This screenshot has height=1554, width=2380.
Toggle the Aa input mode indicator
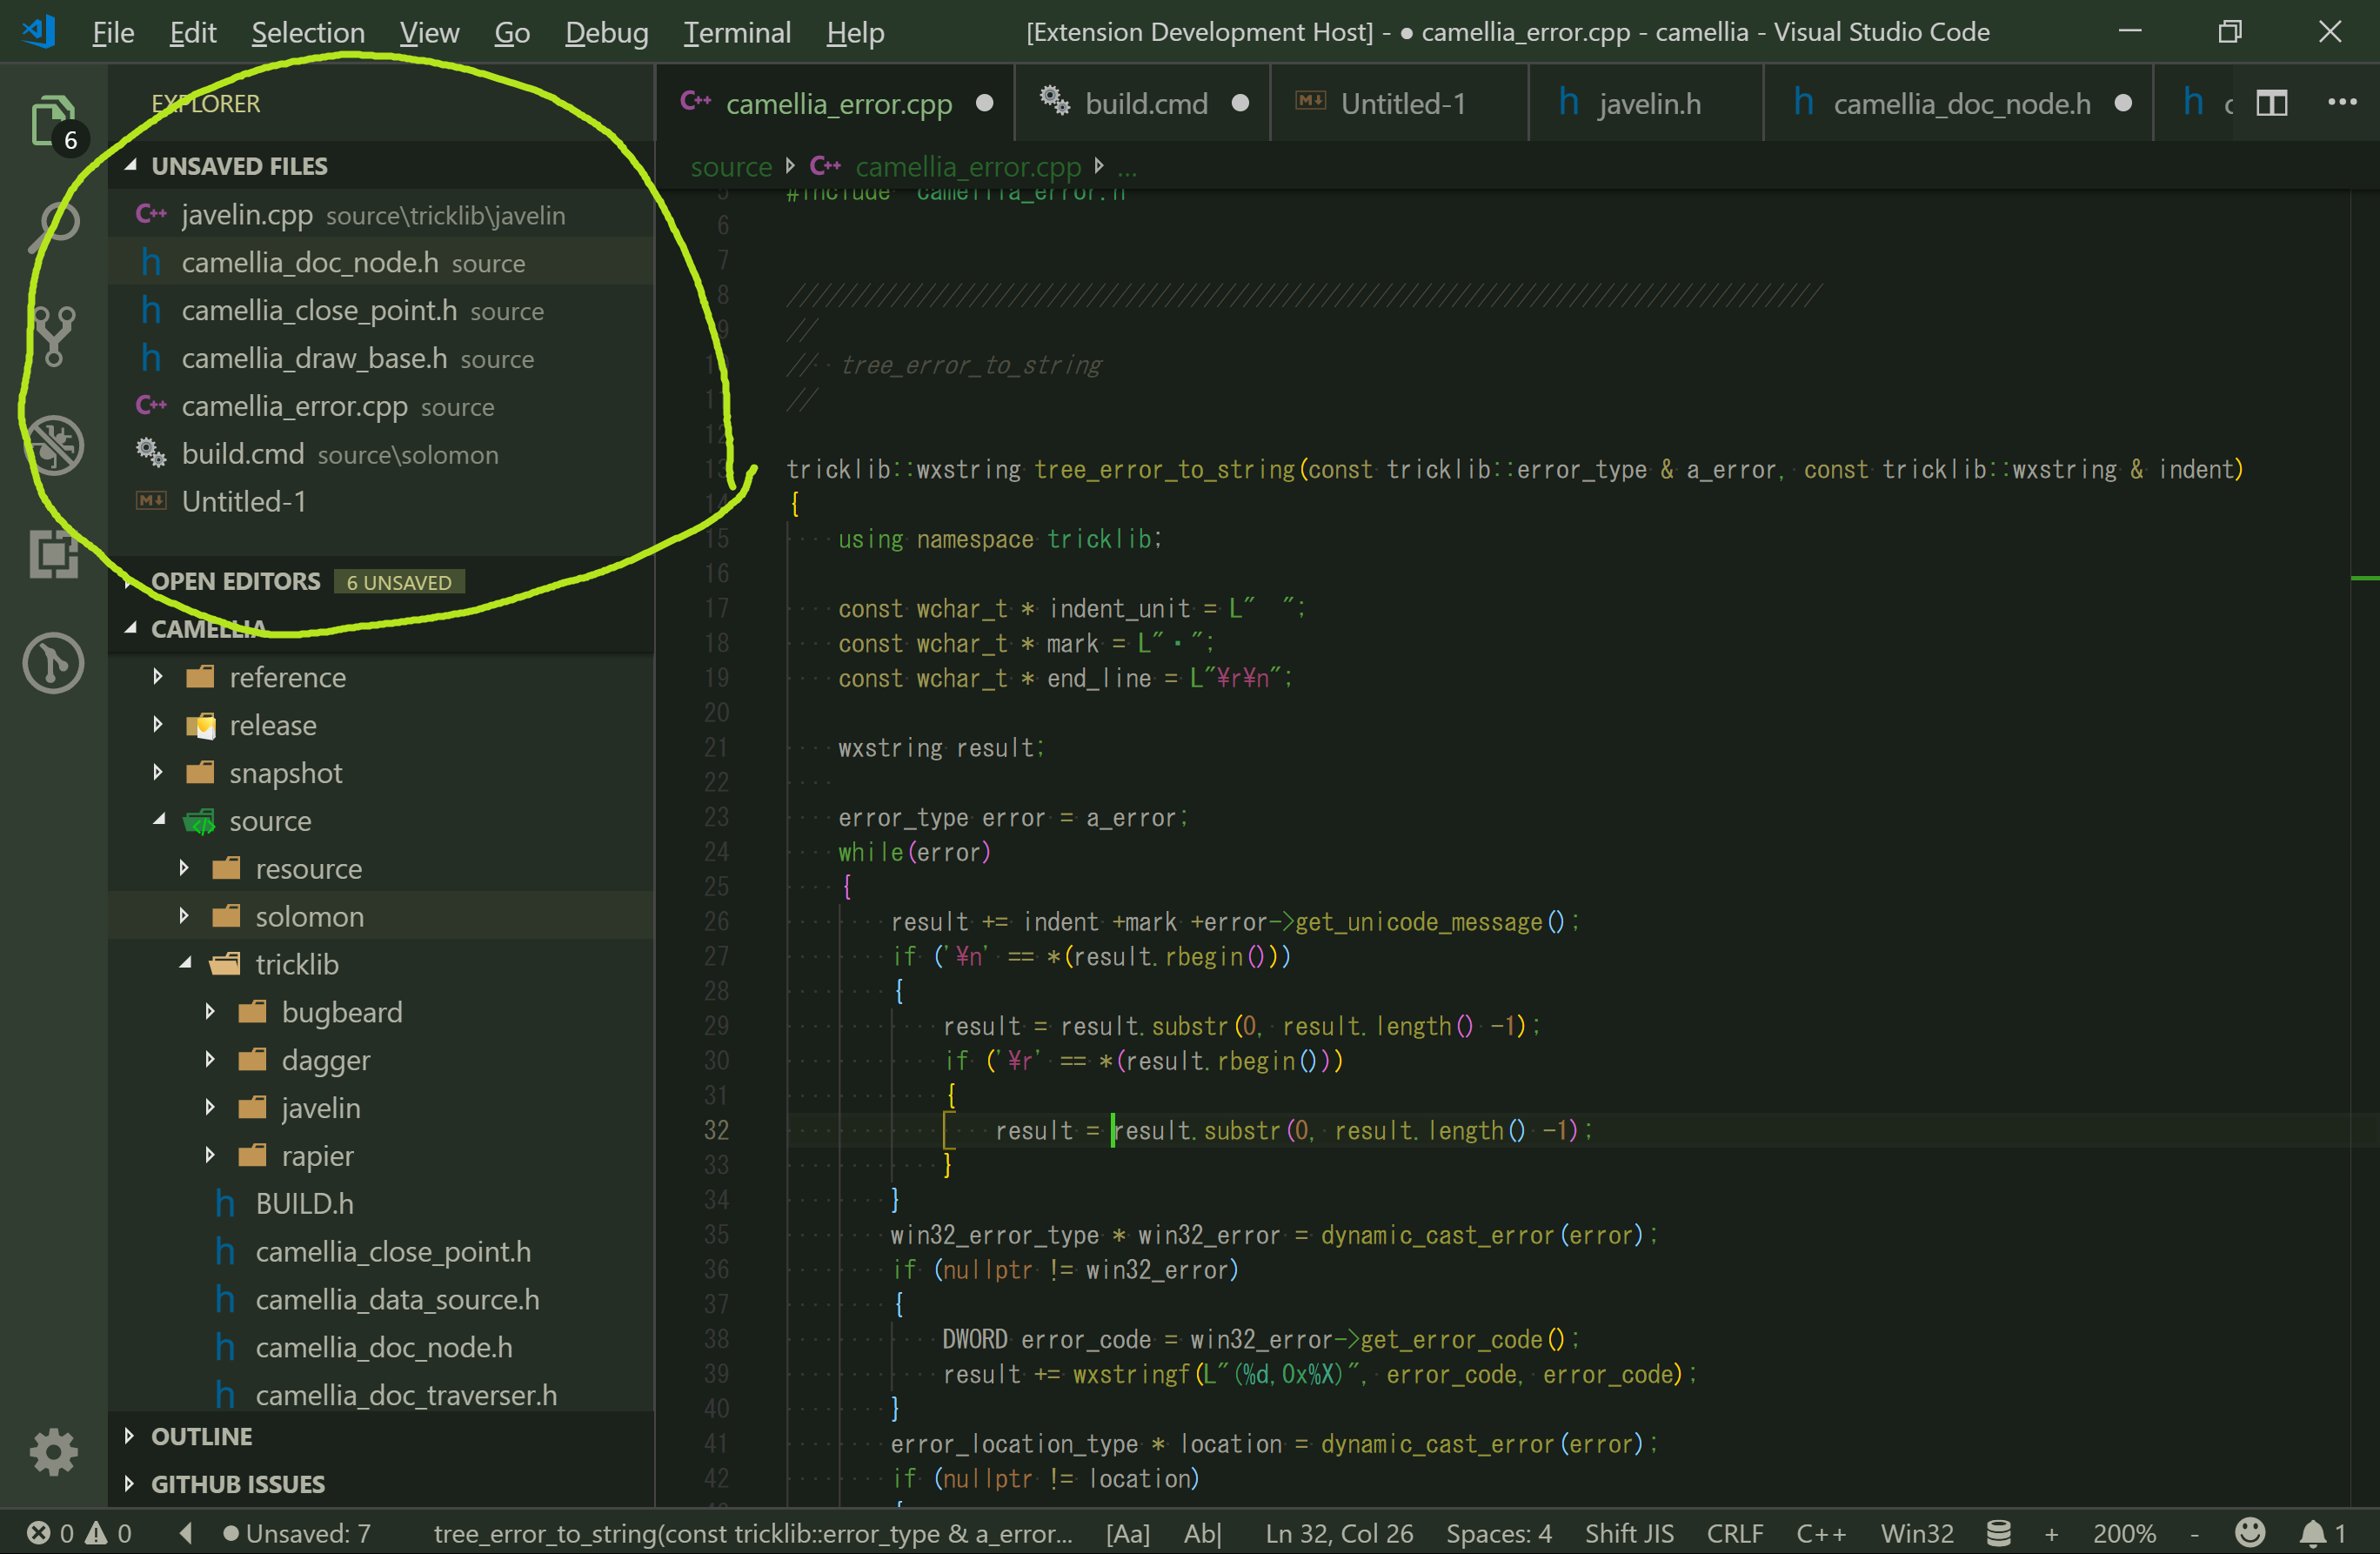[1128, 1532]
